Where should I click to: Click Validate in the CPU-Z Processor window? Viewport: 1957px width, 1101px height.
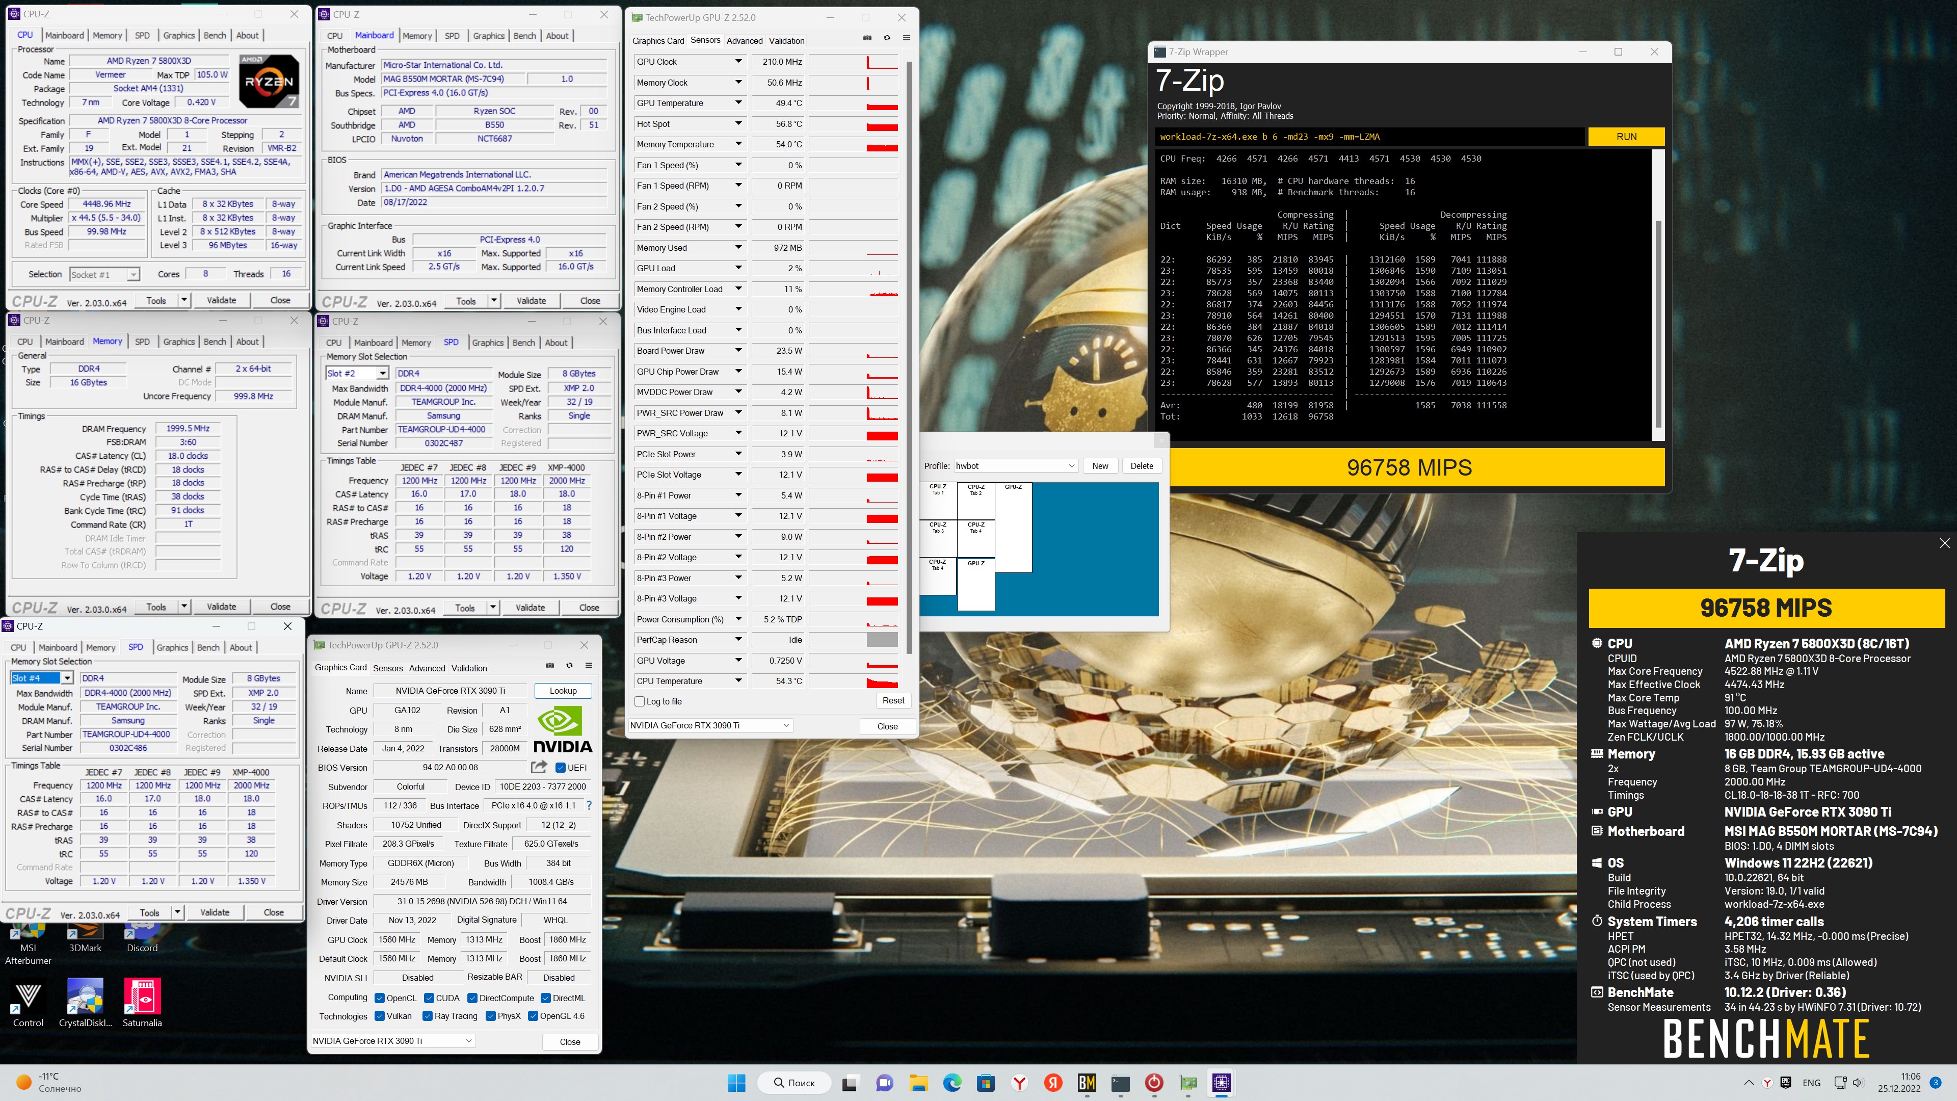(x=221, y=300)
